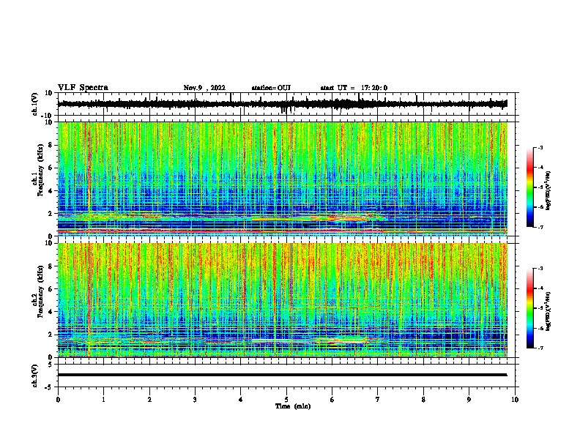Screen dimensions: 580x448
Task: Click time axis tick label '4'
Action: click(x=241, y=400)
